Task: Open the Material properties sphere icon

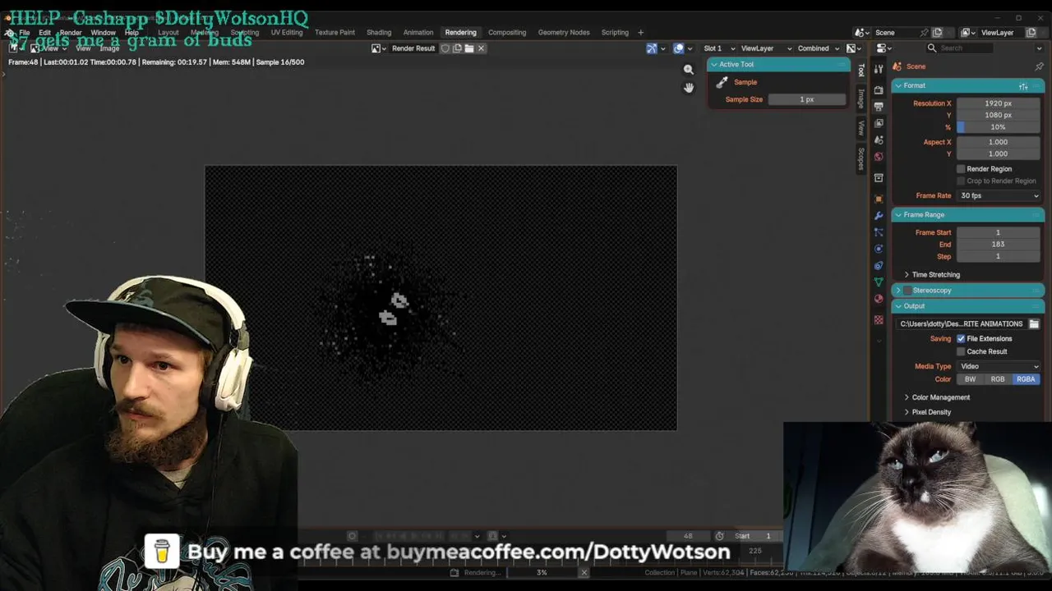Action: pos(879,299)
